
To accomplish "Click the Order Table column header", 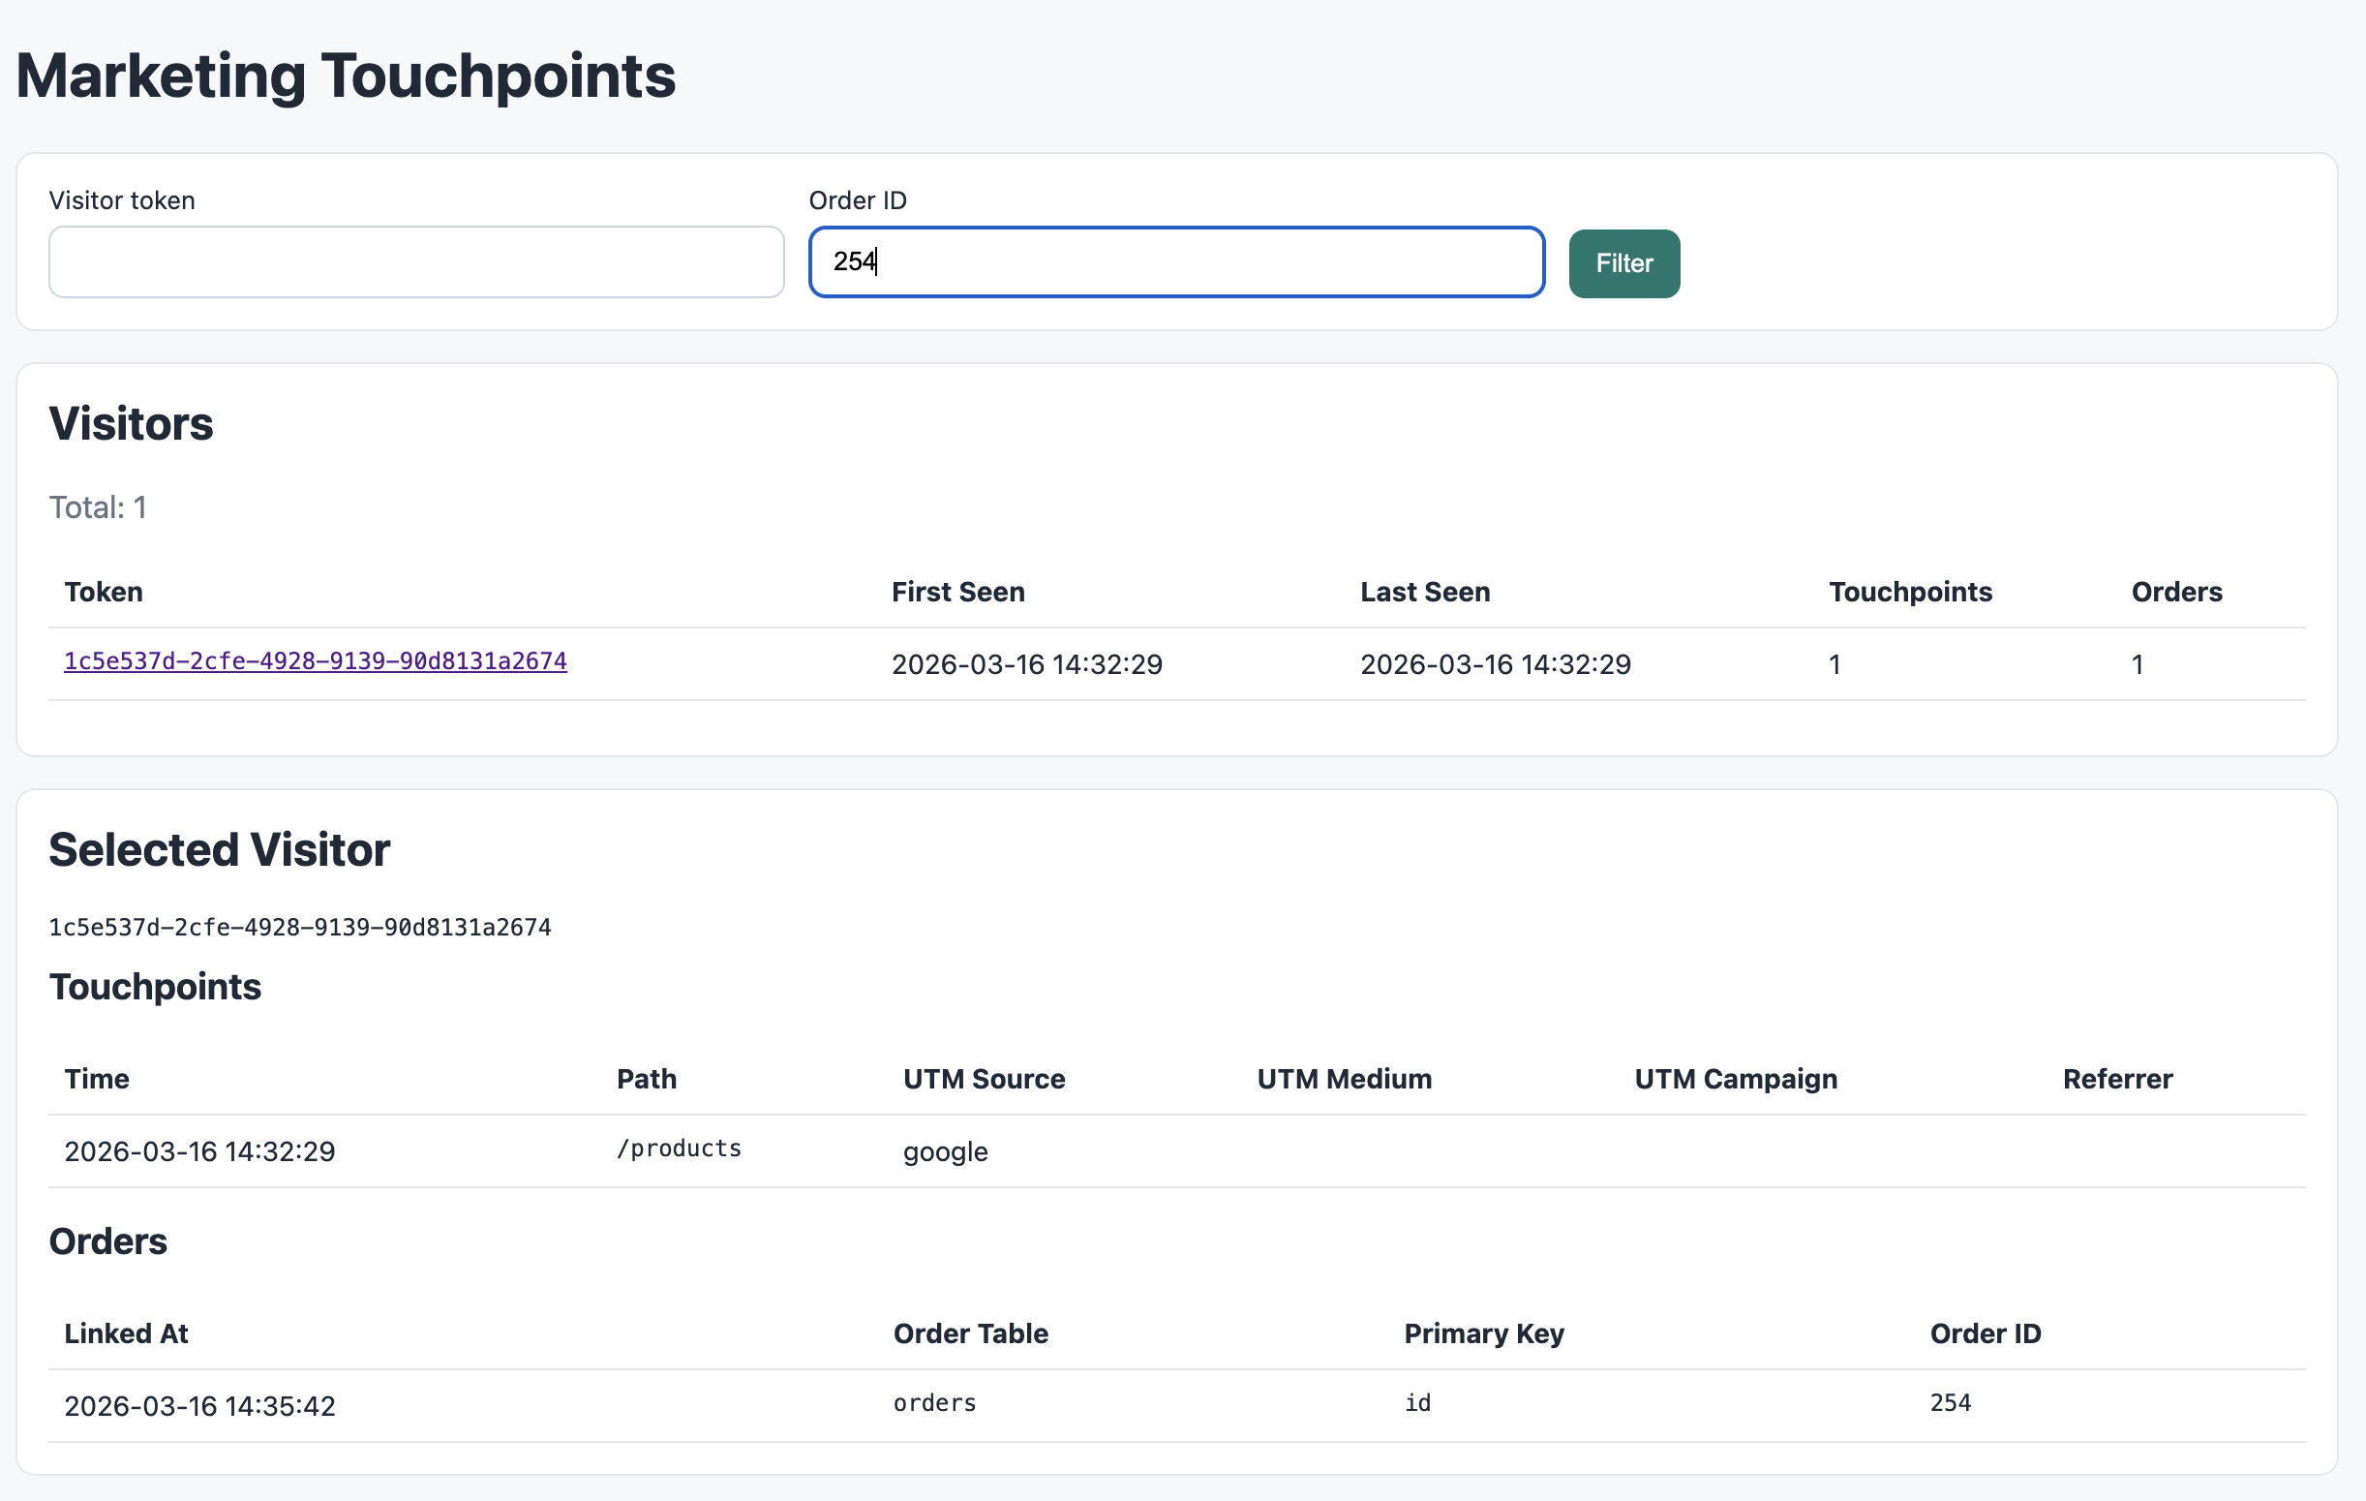I will click(x=970, y=1333).
